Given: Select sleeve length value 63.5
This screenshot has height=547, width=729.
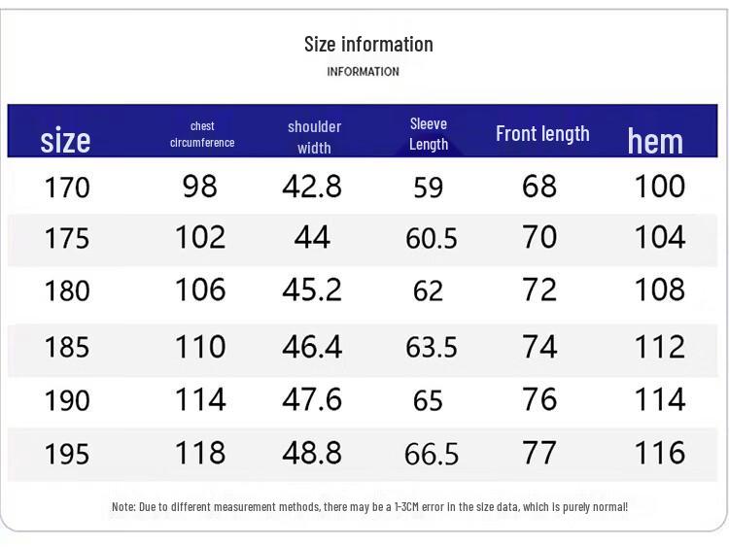Looking at the screenshot, I should pyautogui.click(x=432, y=347).
